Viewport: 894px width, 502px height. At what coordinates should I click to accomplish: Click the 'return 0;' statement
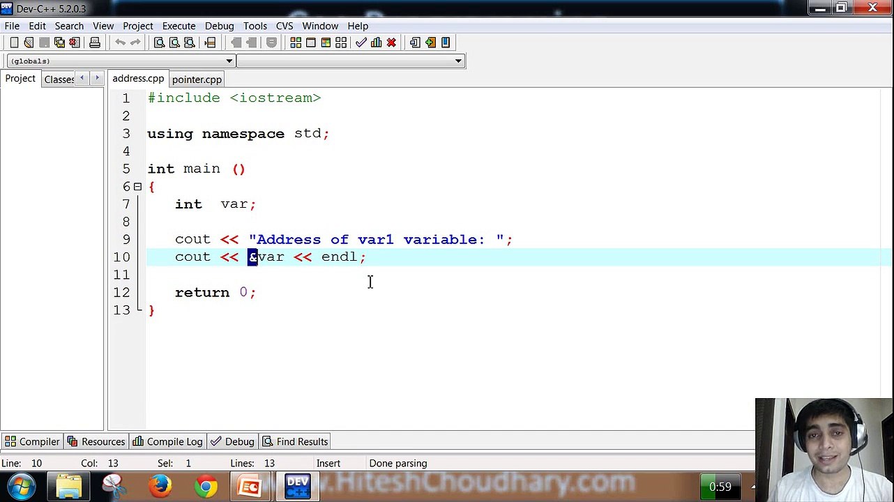[215, 293]
